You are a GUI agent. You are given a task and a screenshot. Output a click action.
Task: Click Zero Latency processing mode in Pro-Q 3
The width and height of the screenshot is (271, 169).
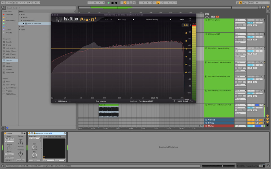[100, 101]
